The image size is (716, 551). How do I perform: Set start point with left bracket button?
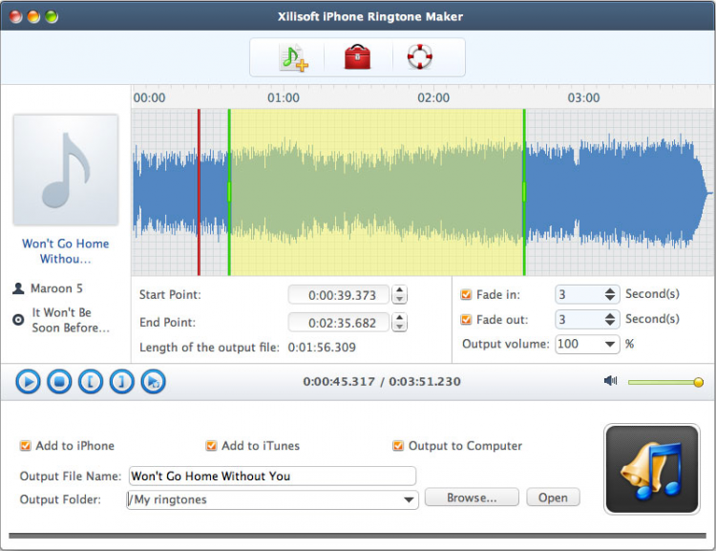pyautogui.click(x=91, y=381)
